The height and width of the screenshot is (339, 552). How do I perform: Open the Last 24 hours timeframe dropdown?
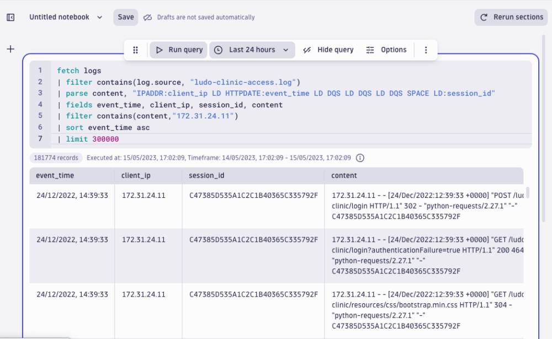point(252,50)
